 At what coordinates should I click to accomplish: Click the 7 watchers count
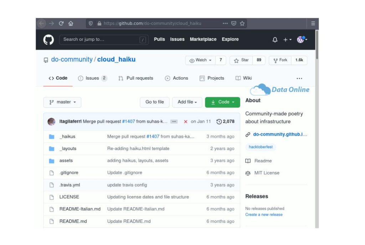[x=221, y=60]
